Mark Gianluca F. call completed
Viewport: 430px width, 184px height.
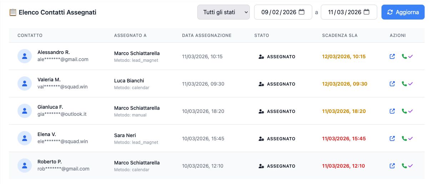(407, 111)
